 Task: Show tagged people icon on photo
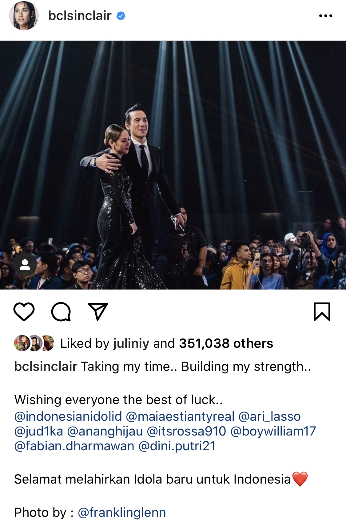(x=25, y=265)
